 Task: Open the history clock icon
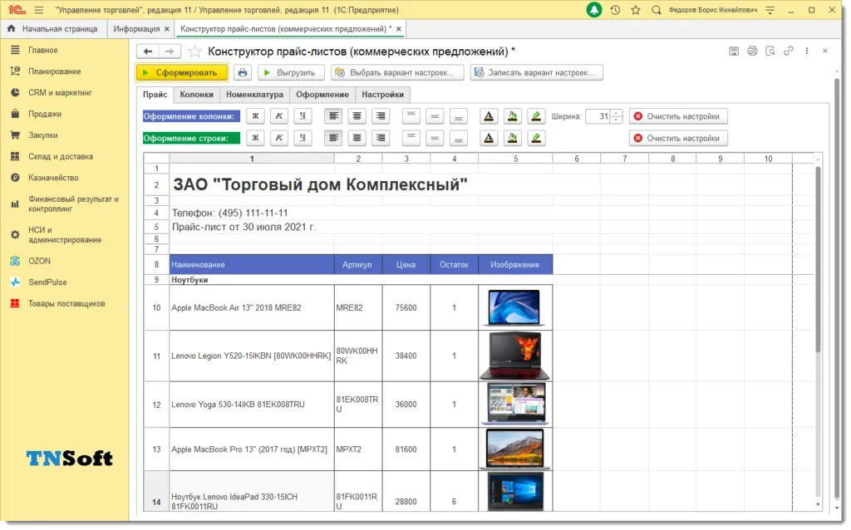coord(615,10)
